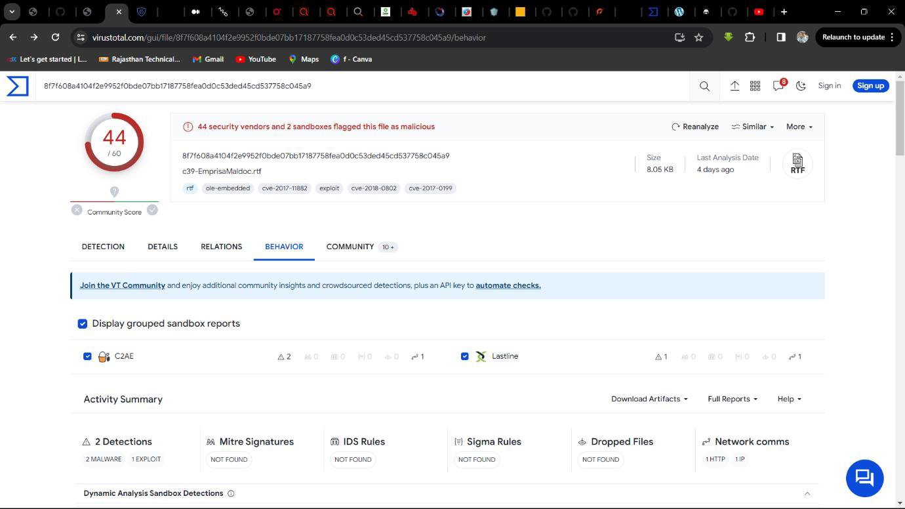
Task: Expand the Download Artifacts dropdown
Action: (649, 399)
